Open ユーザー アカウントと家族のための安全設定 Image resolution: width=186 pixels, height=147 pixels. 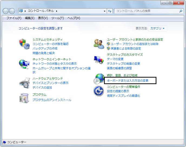coord(135,39)
